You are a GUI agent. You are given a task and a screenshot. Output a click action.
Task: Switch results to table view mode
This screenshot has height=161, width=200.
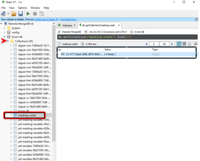184,44
